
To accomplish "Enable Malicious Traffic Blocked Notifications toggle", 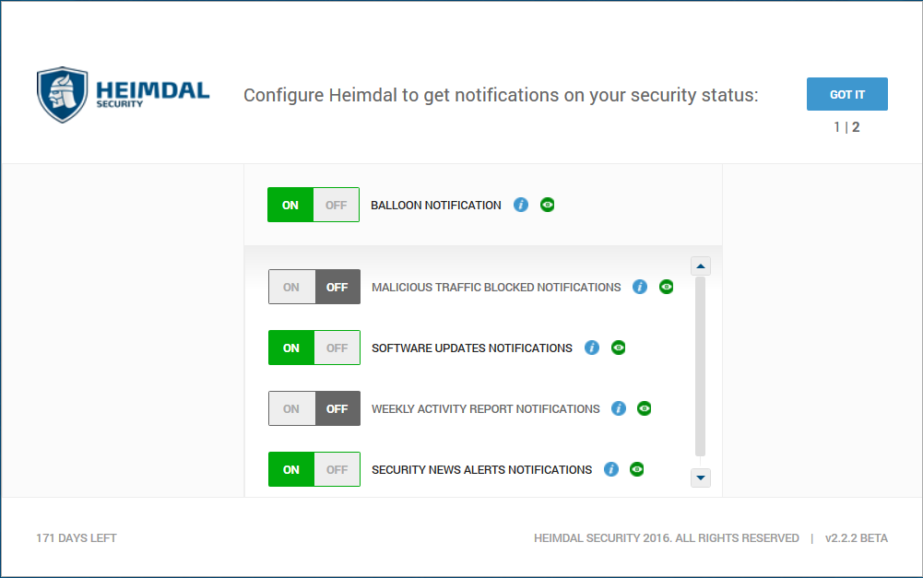I will pos(292,288).
